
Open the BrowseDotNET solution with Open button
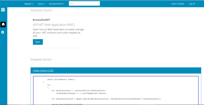point(38,42)
